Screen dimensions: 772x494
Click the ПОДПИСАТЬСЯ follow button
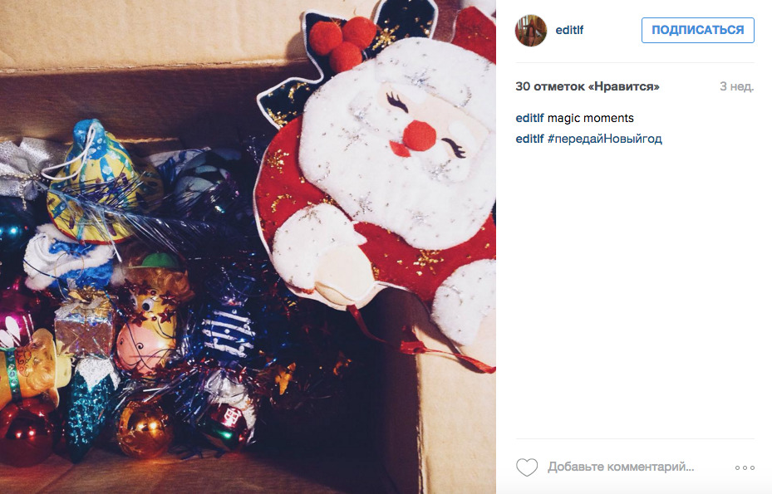[698, 30]
